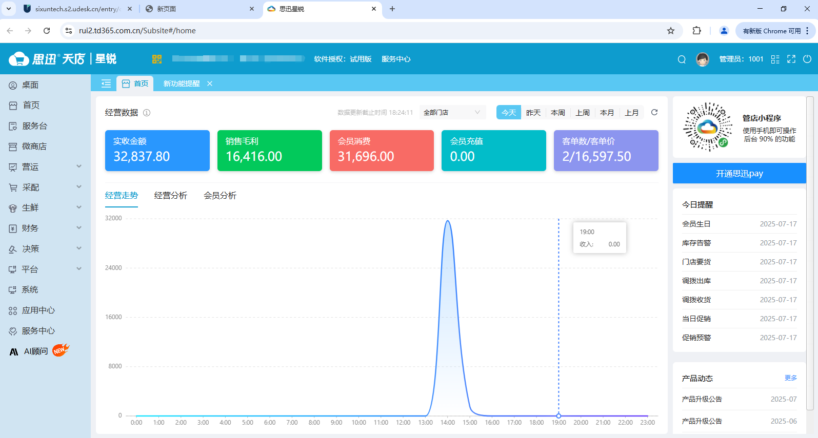The width and height of the screenshot is (818, 438).
Task: Click the 实收金额 blue card
Action: (x=157, y=151)
